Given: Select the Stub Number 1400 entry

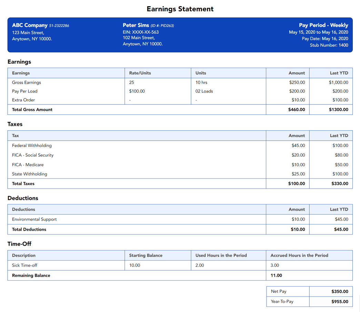Looking at the screenshot, I should [329, 45].
